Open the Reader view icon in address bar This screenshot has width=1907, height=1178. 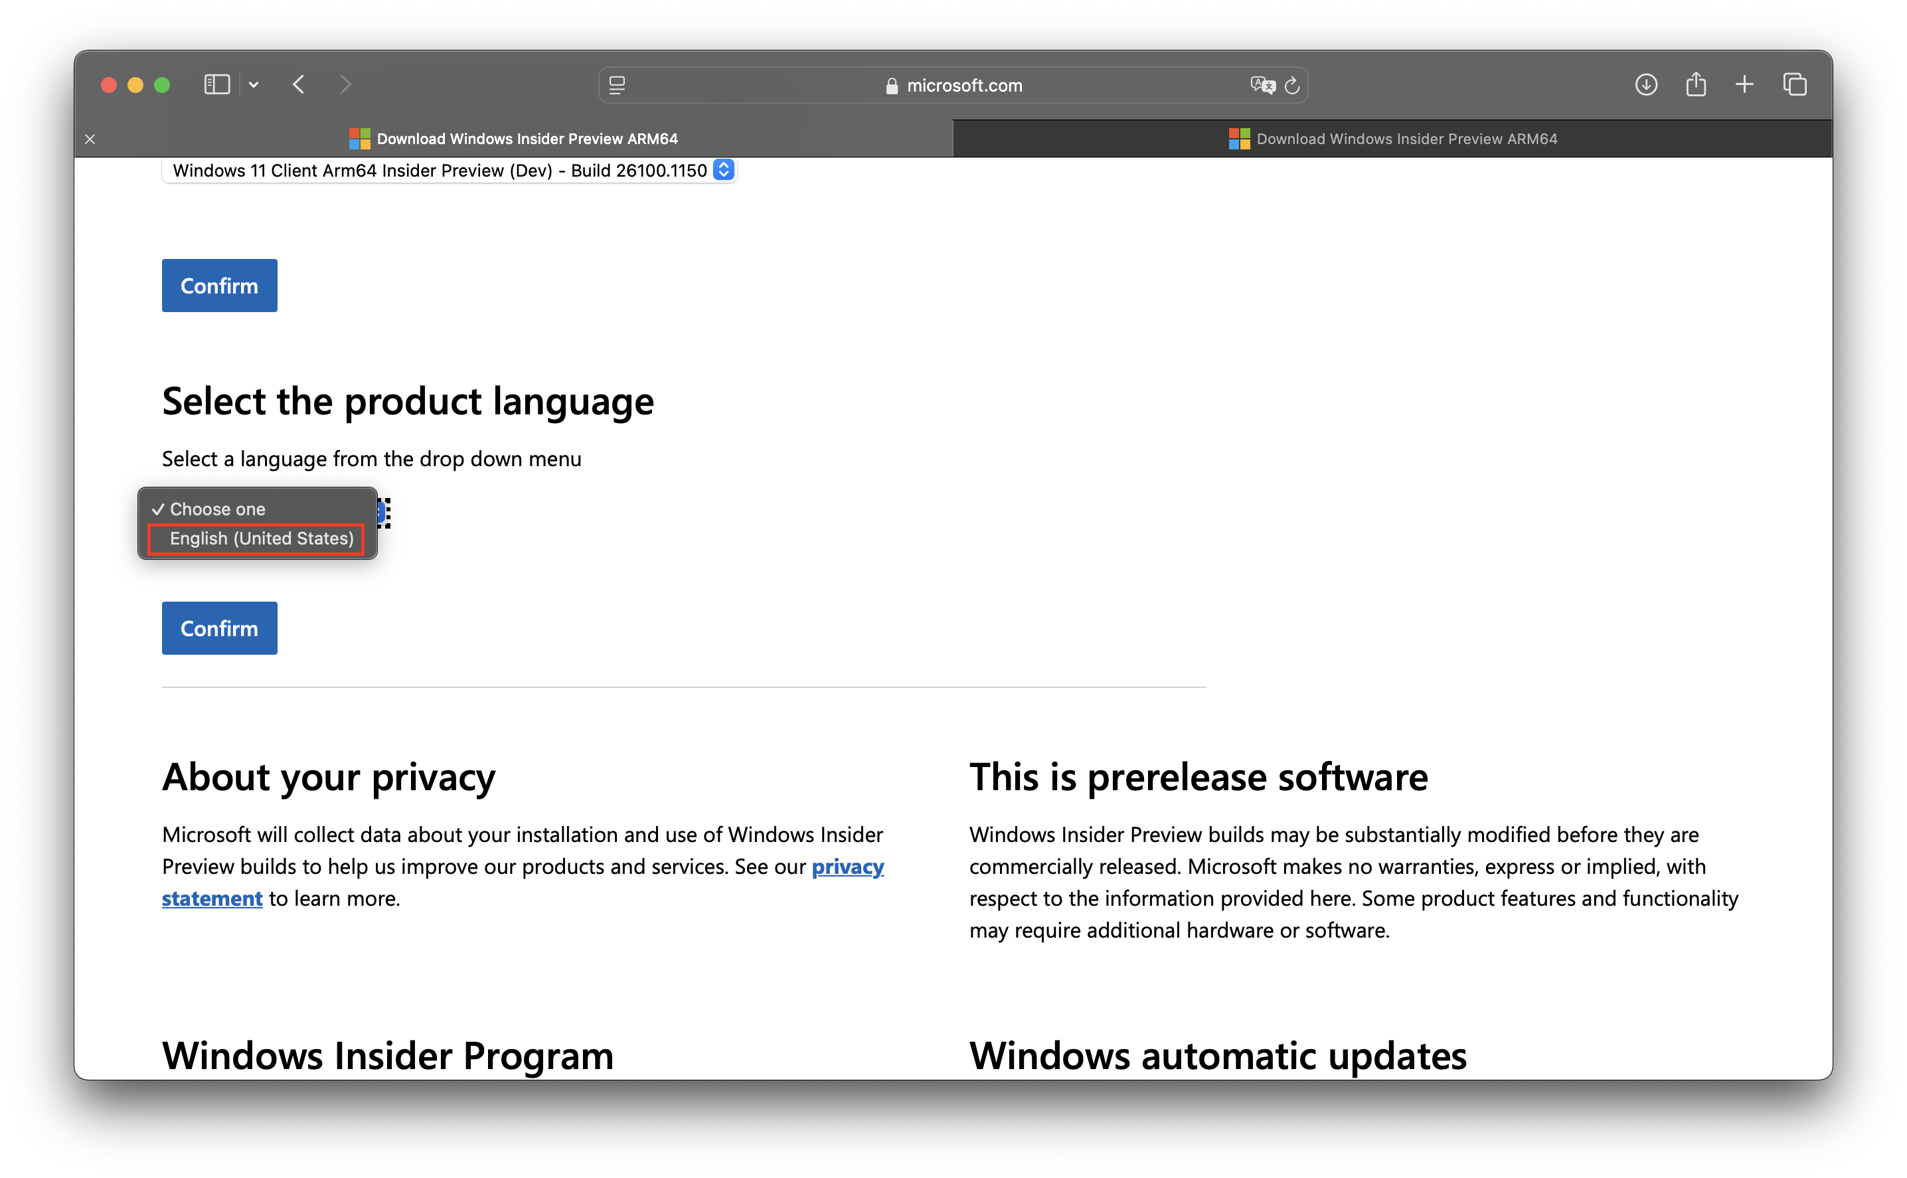(617, 85)
